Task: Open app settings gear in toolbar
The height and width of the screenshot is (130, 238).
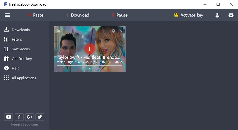Action: coord(231,15)
